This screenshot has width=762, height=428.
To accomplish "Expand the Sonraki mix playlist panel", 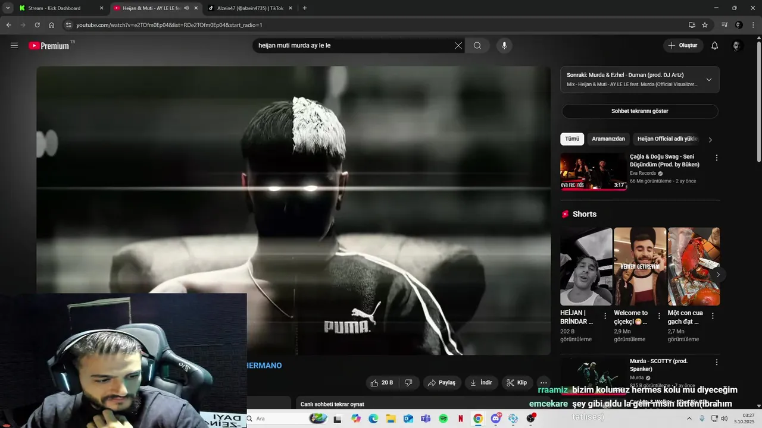I will pos(709,80).
